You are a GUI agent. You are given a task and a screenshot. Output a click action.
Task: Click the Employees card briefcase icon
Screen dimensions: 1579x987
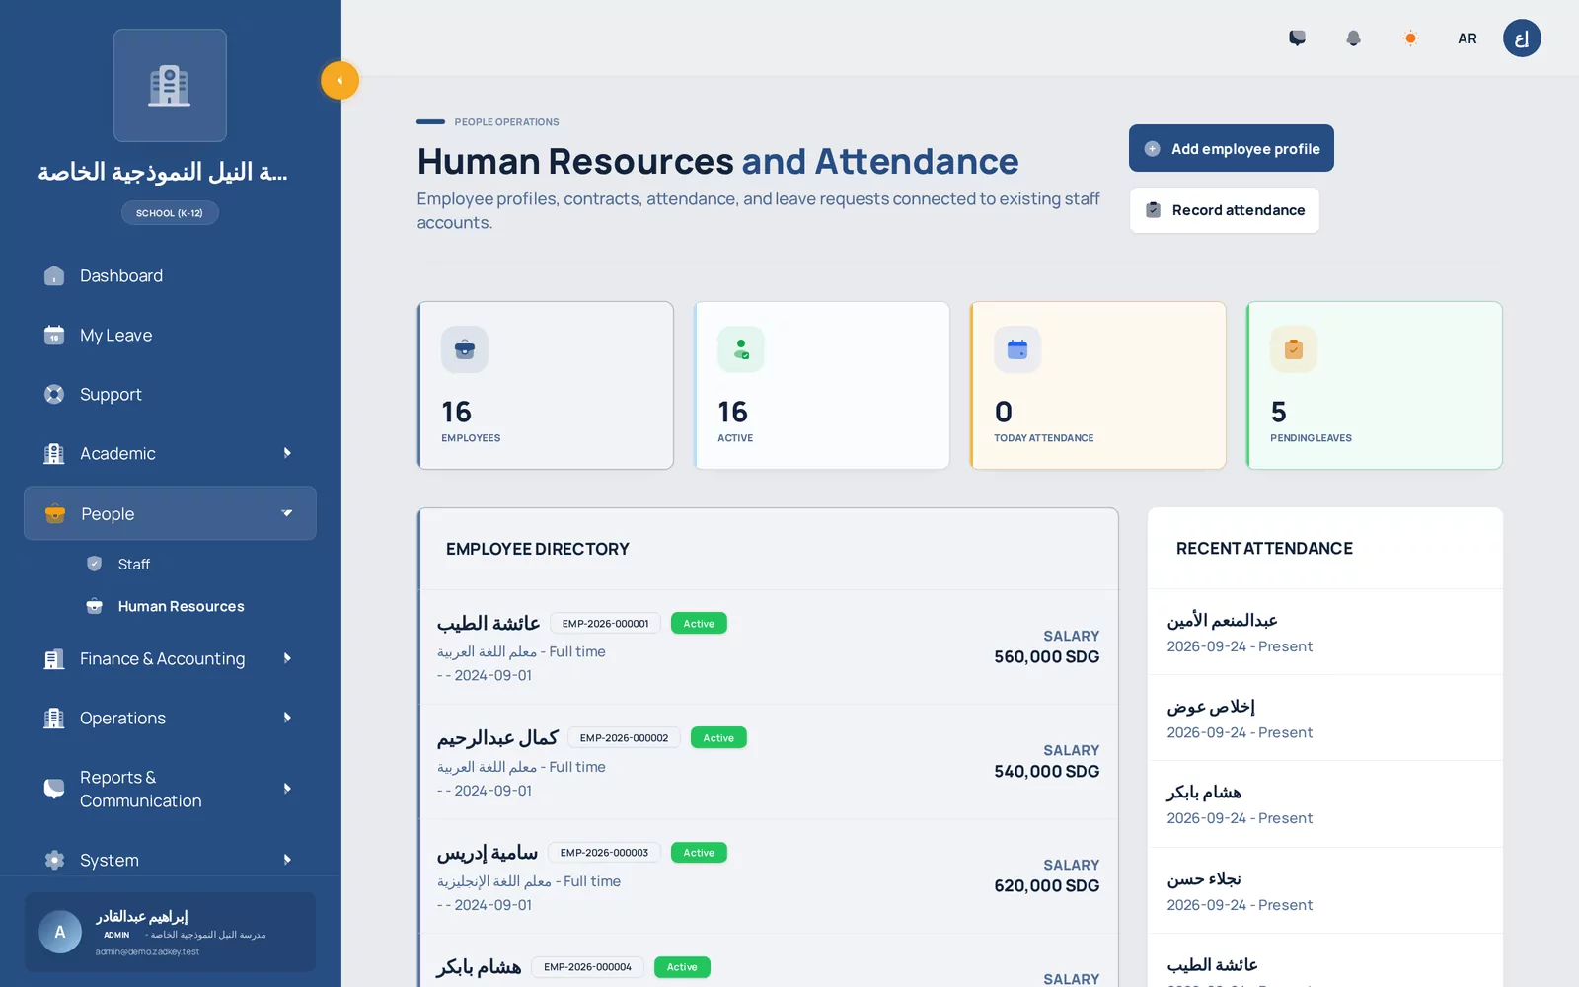click(465, 349)
